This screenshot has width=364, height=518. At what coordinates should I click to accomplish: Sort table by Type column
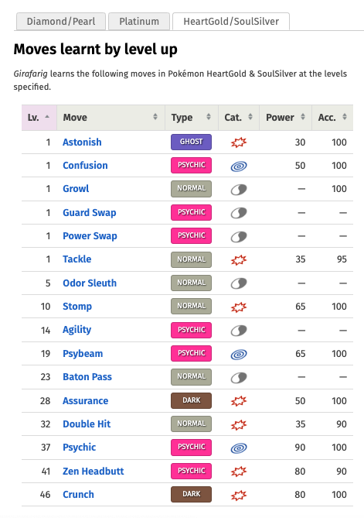[x=192, y=118]
